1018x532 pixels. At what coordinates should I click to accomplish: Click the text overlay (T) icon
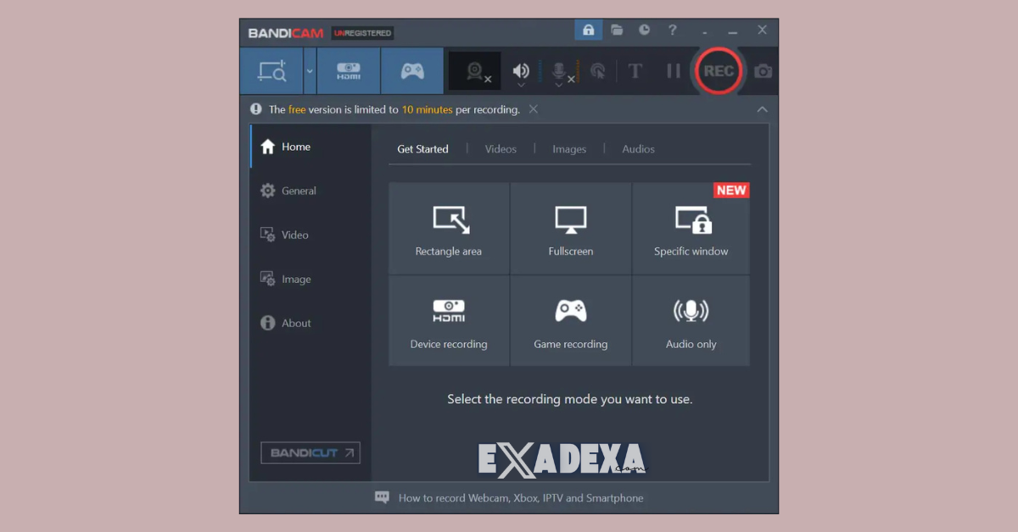pos(635,71)
